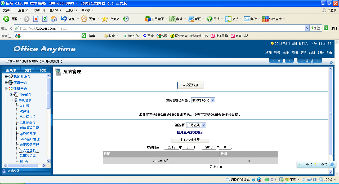Click the Refresh page icon

pos(45,19)
